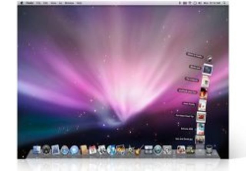Open GarageBand guitar icon in dock
Viewport: 246px width, 171px height.
pos(139,150)
